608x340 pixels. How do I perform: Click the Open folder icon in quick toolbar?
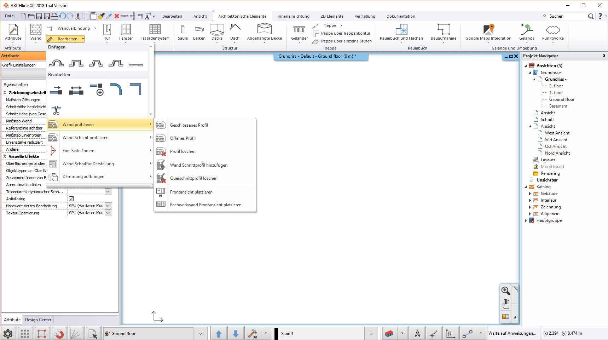click(31, 16)
